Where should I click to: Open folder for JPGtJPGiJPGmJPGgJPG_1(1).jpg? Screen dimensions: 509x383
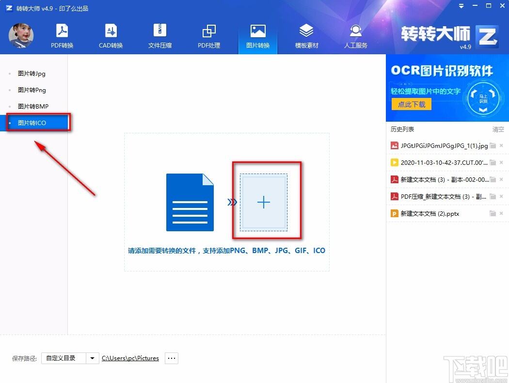493,146
